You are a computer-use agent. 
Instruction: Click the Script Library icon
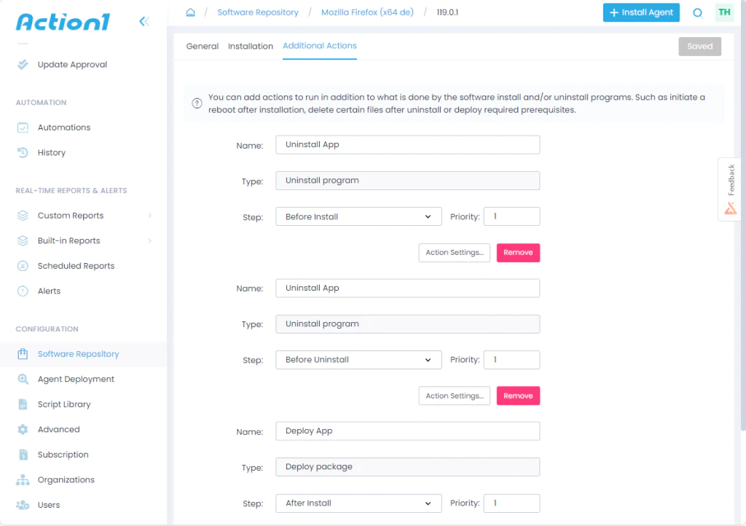[x=23, y=404]
